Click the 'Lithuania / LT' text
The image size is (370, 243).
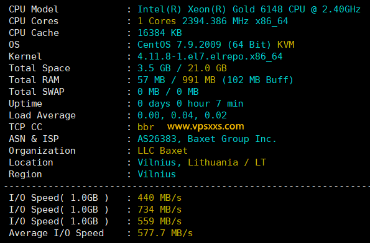pos(227,162)
